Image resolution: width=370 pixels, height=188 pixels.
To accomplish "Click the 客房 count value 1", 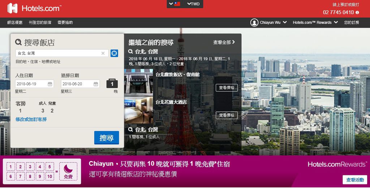I will [x=20, y=111].
